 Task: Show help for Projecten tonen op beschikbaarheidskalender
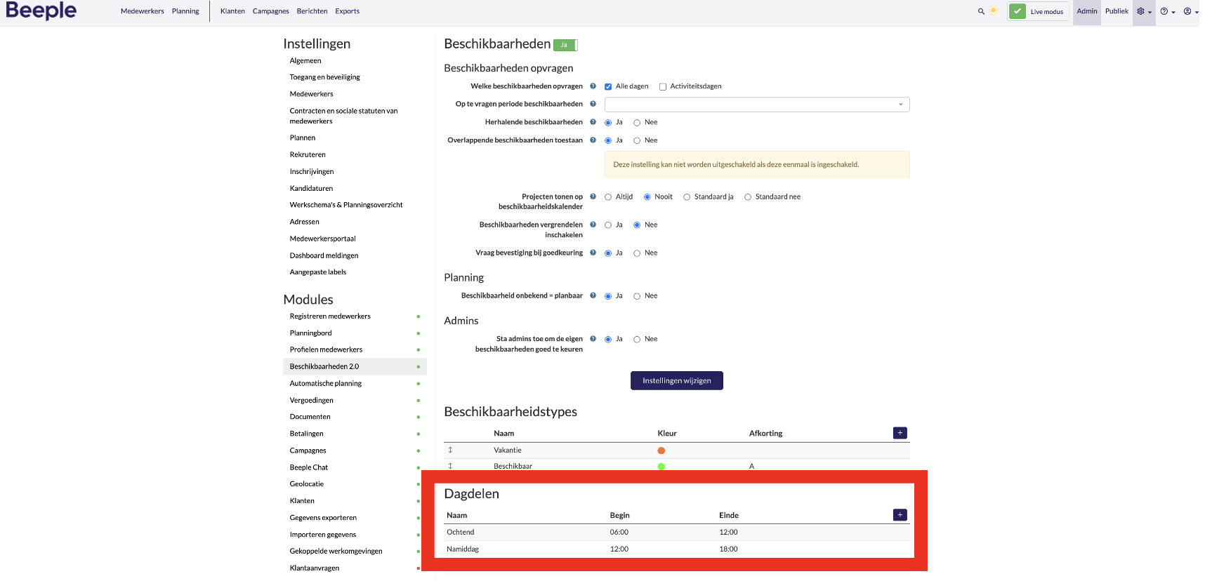593,196
